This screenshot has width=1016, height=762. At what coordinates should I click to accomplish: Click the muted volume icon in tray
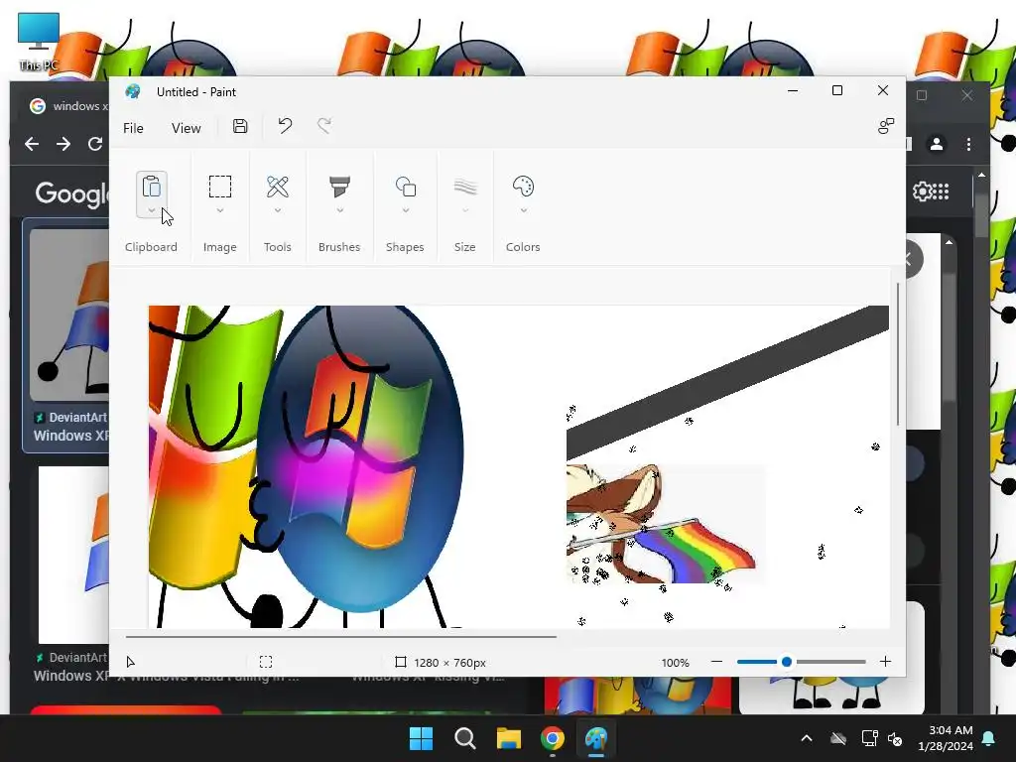[895, 738]
